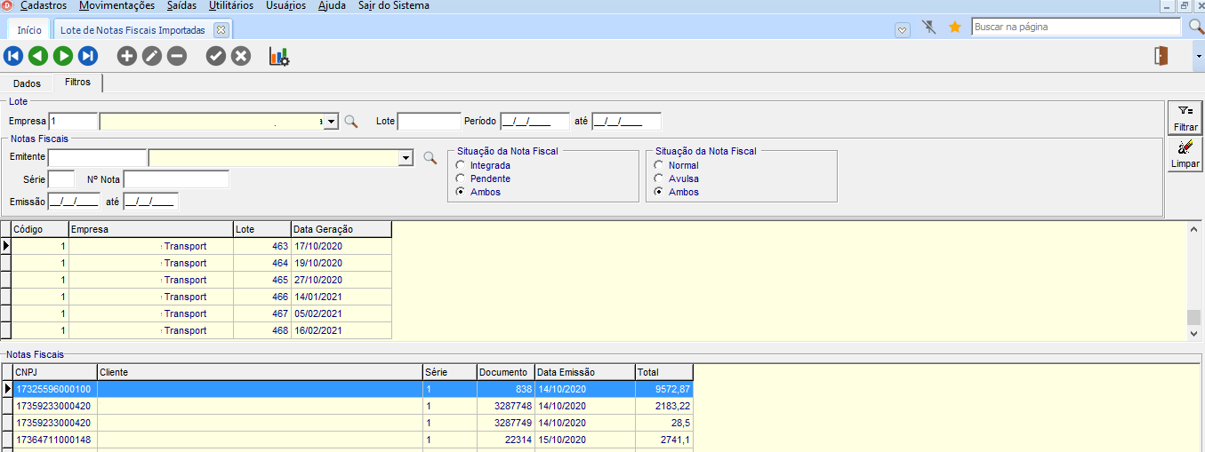Open the Movimentações menu

[116, 5]
